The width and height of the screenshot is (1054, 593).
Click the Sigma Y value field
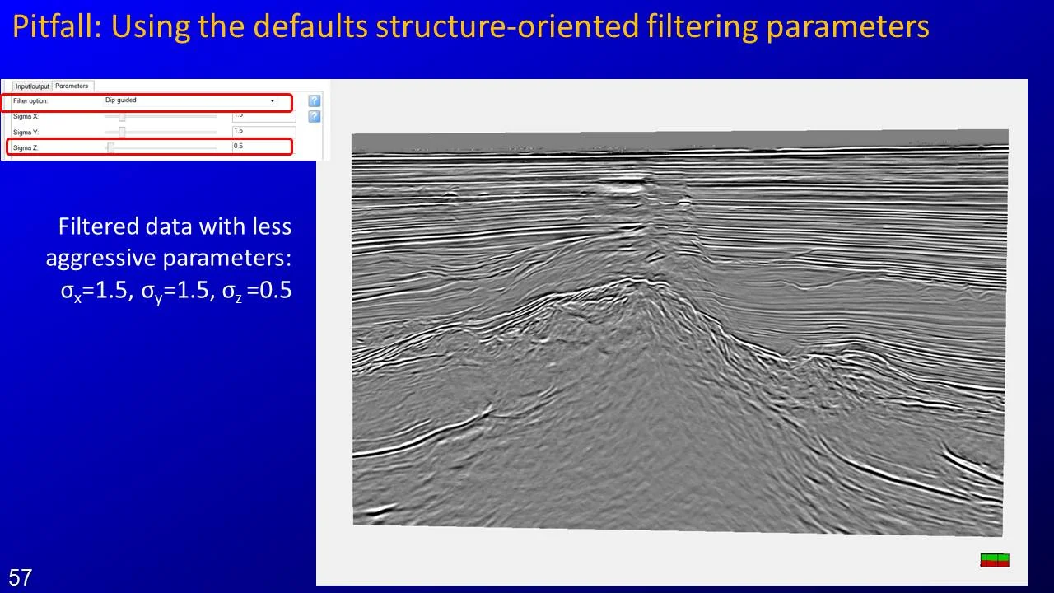[x=263, y=132]
